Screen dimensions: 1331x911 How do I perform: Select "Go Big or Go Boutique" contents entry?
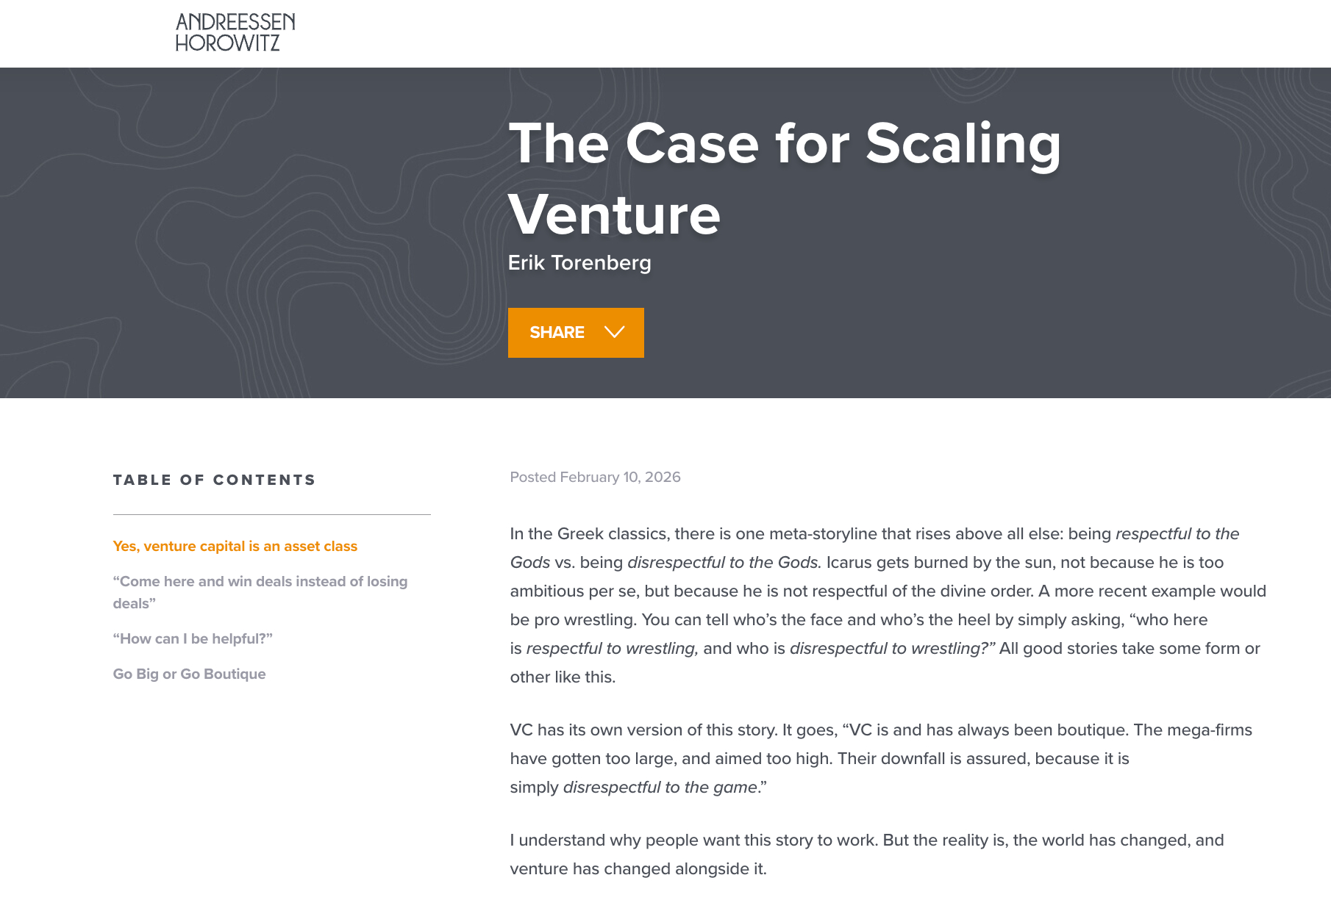pos(189,674)
